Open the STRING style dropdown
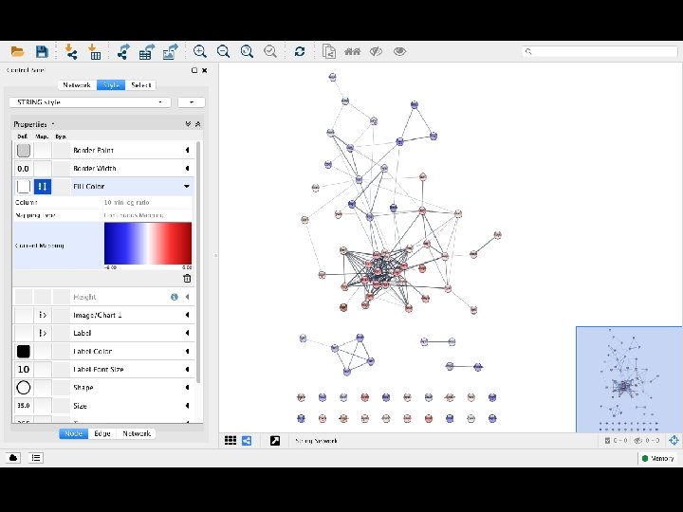 point(90,102)
